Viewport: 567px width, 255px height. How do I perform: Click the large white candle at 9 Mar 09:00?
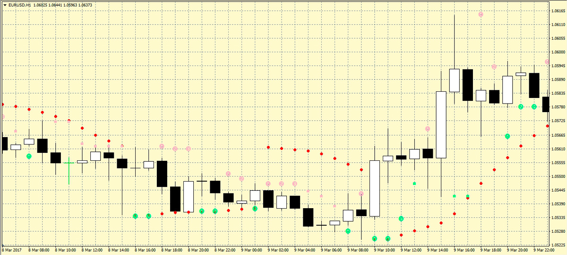click(375, 188)
